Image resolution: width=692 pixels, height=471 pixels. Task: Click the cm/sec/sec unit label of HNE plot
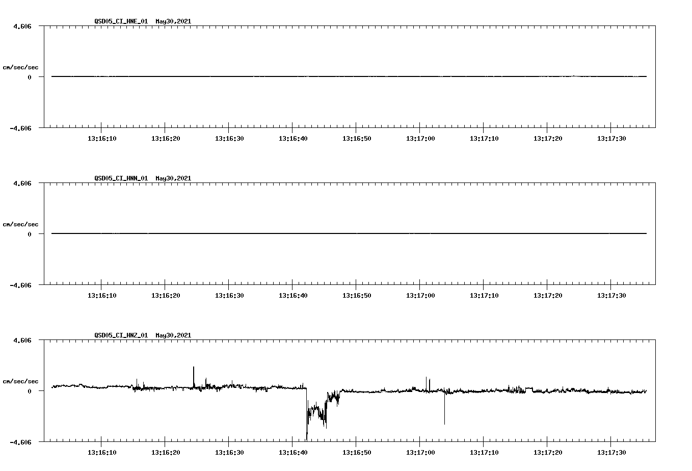pyautogui.click(x=20, y=67)
